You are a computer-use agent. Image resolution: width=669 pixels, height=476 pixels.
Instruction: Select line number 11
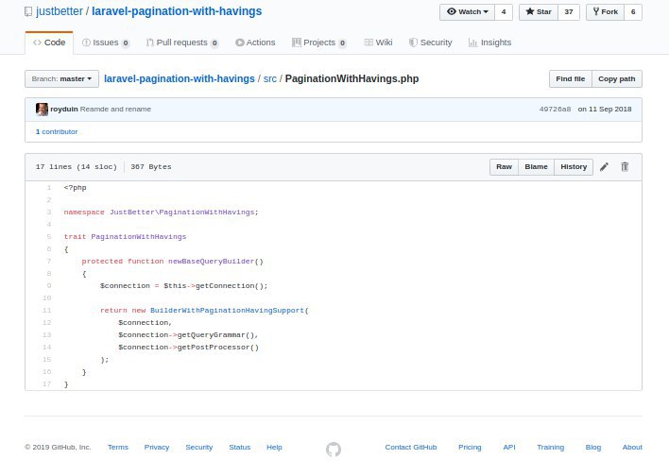[x=47, y=311]
